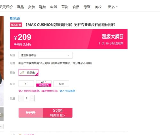The width and height of the screenshot is (160, 135).
Task: Select size 42.5 with 自动抢货 tag
Action: point(44,84)
